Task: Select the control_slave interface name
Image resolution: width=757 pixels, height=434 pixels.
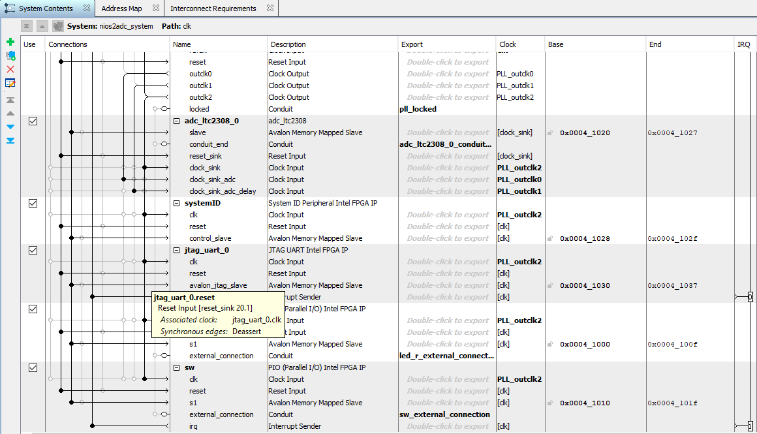Action: pos(211,238)
